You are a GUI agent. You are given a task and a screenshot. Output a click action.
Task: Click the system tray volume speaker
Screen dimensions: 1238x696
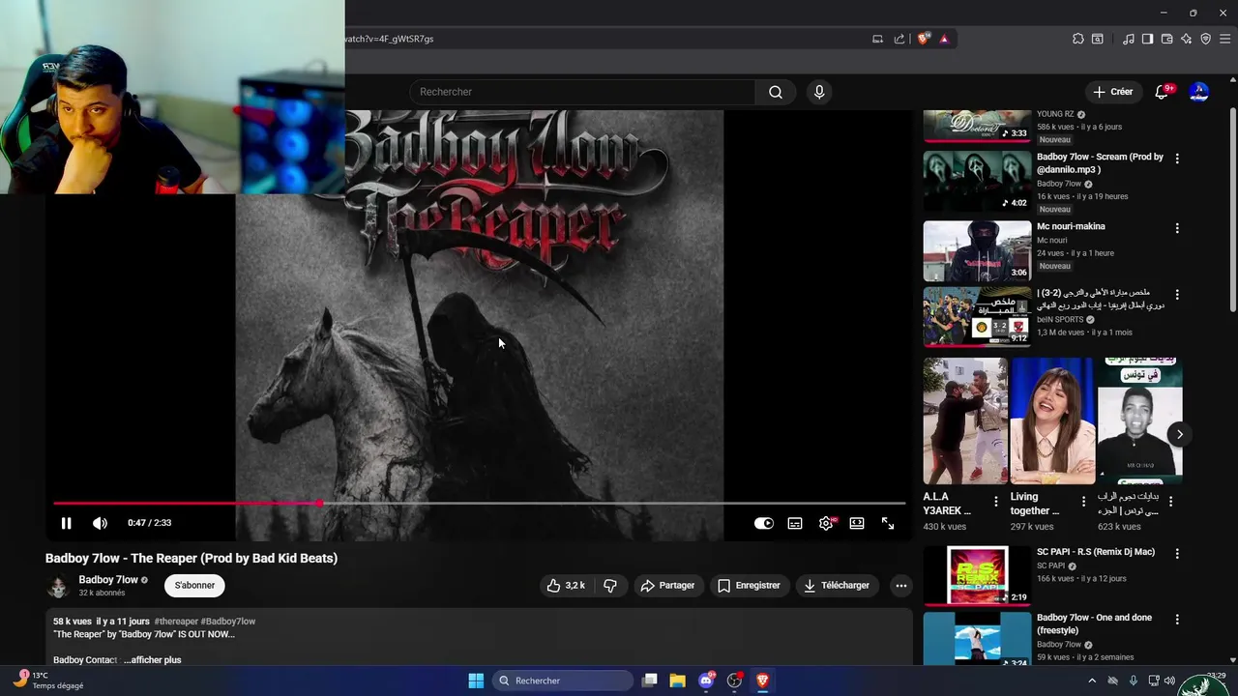click(1169, 681)
